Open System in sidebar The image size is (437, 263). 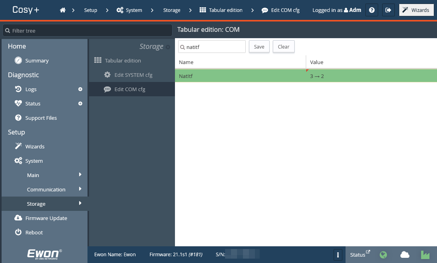[x=34, y=161]
